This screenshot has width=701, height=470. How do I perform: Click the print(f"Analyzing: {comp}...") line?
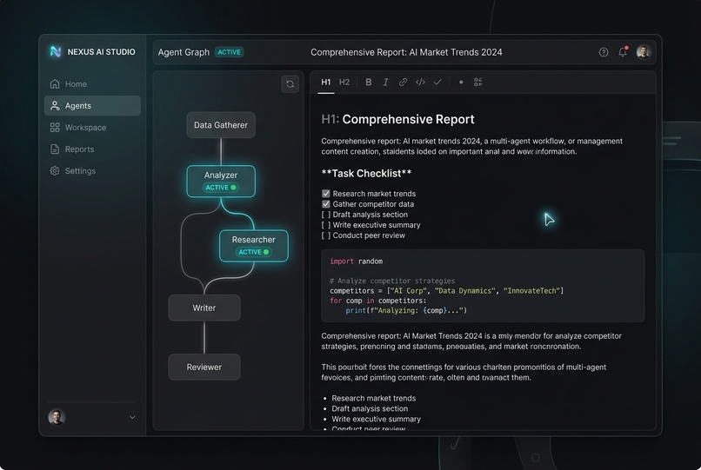406,310
